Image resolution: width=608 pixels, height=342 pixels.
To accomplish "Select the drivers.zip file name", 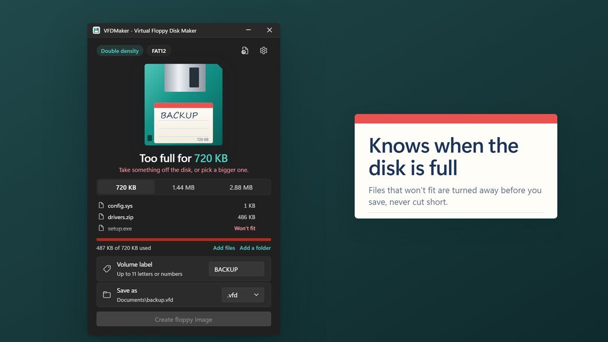I will 121,217.
